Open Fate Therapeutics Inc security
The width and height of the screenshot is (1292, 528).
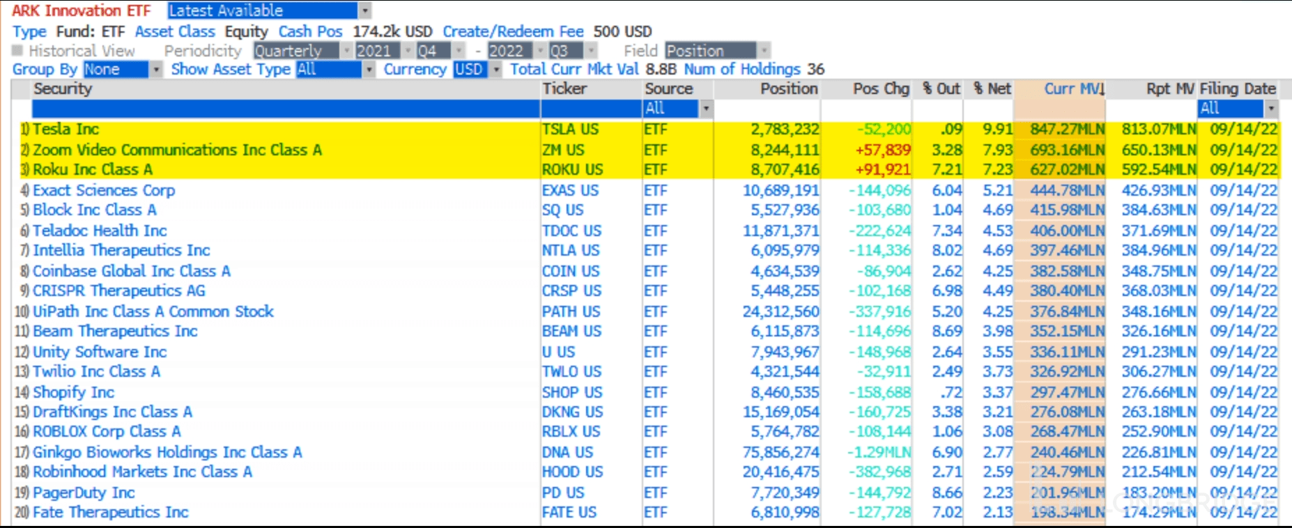coord(111,513)
